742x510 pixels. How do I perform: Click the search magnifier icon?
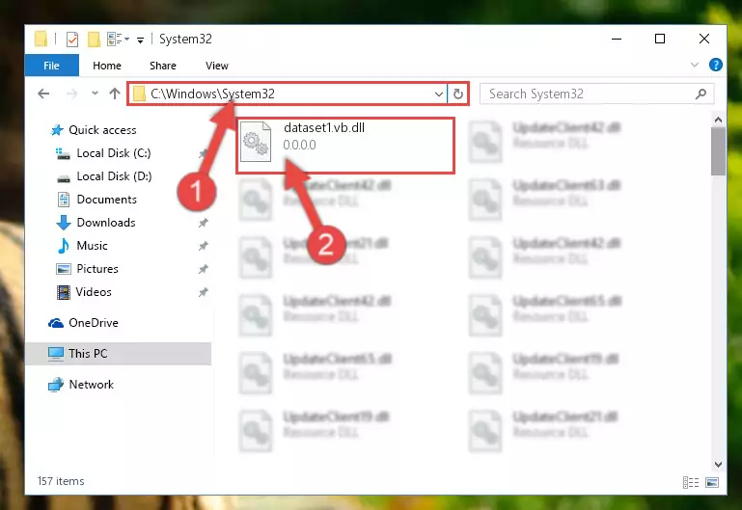point(701,94)
